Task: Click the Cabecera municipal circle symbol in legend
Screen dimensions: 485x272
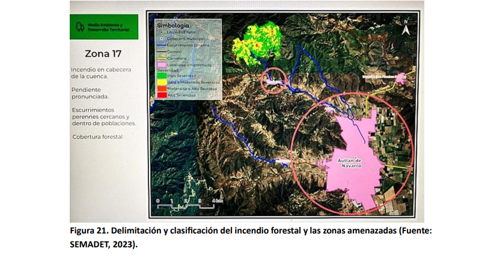Action: click(x=161, y=38)
